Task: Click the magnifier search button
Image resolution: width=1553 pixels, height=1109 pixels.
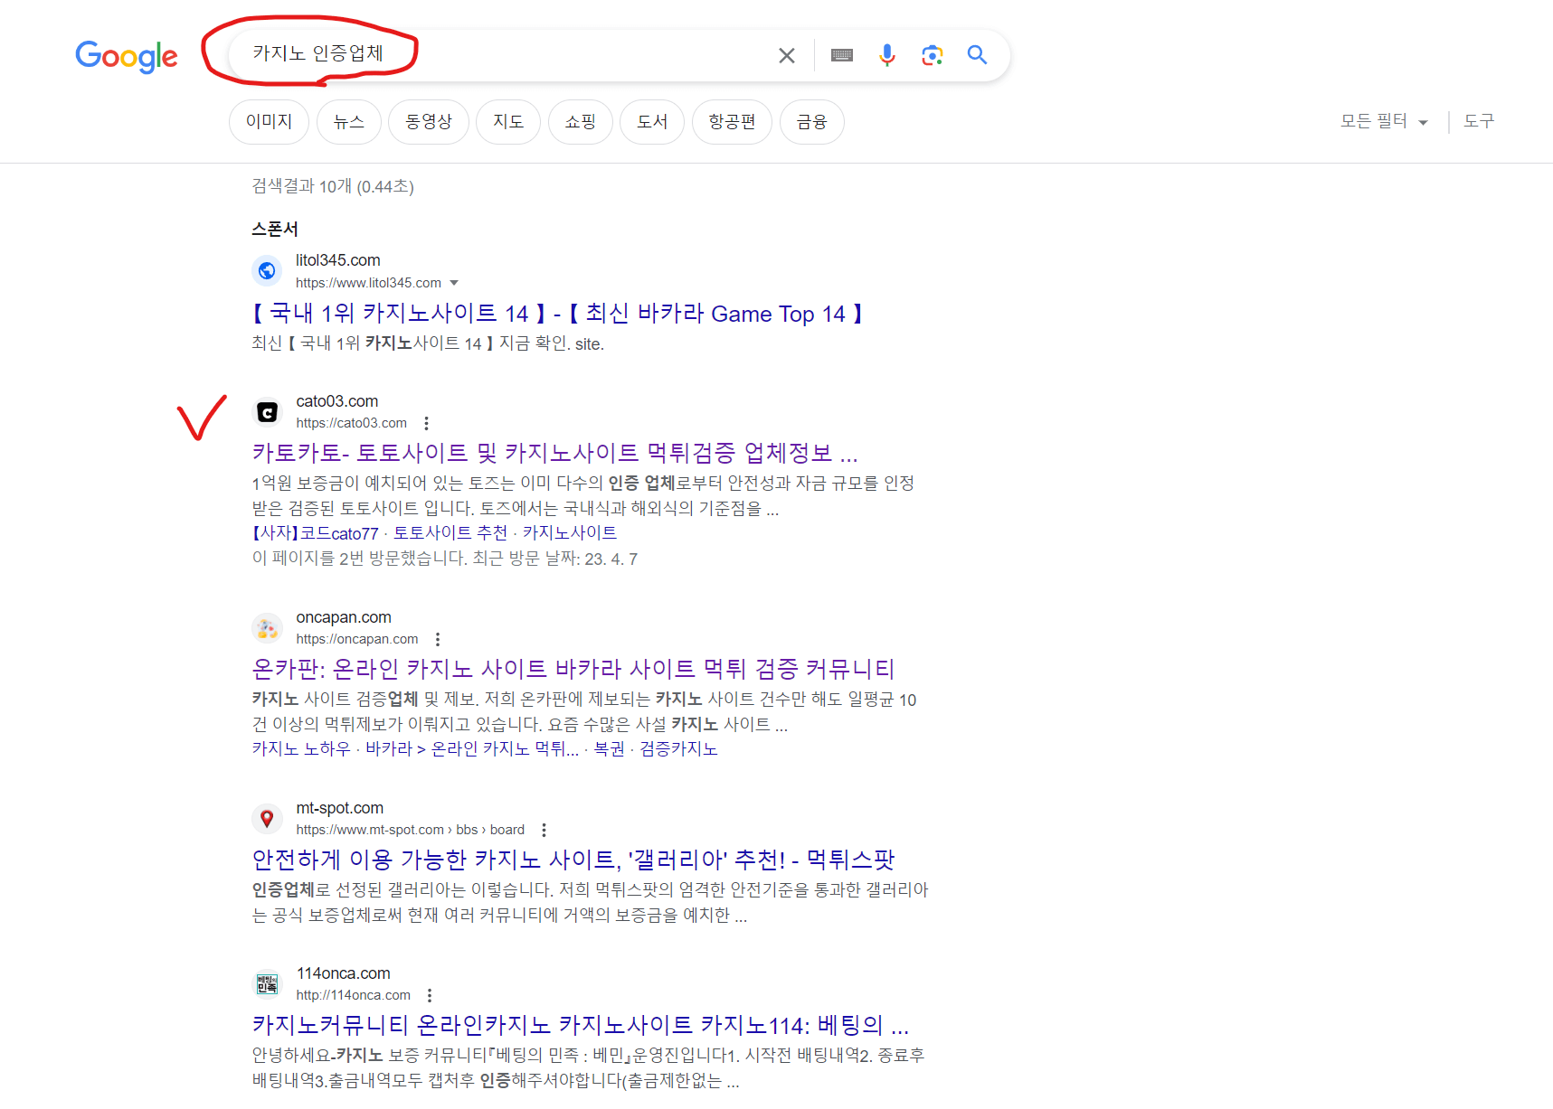Action: tap(977, 55)
